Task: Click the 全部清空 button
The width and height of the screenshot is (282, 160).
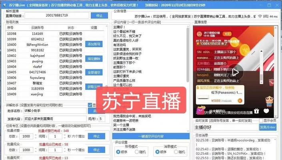Action: pos(94,72)
